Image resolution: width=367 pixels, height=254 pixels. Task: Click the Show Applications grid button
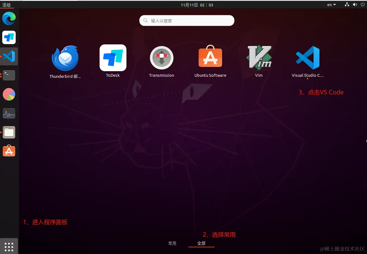9,246
